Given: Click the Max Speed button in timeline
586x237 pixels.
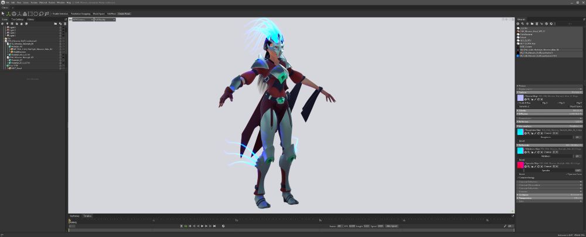Looking at the screenshot, I should point(391,226).
